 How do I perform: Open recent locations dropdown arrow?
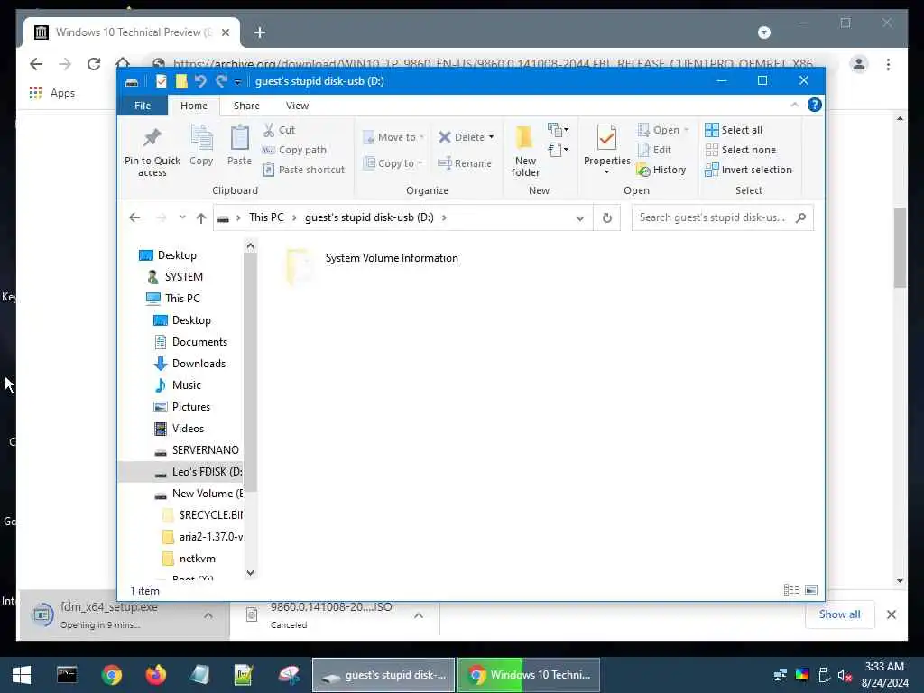click(x=182, y=217)
